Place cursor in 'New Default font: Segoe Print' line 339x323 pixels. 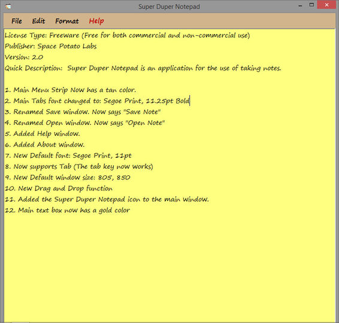point(68,156)
